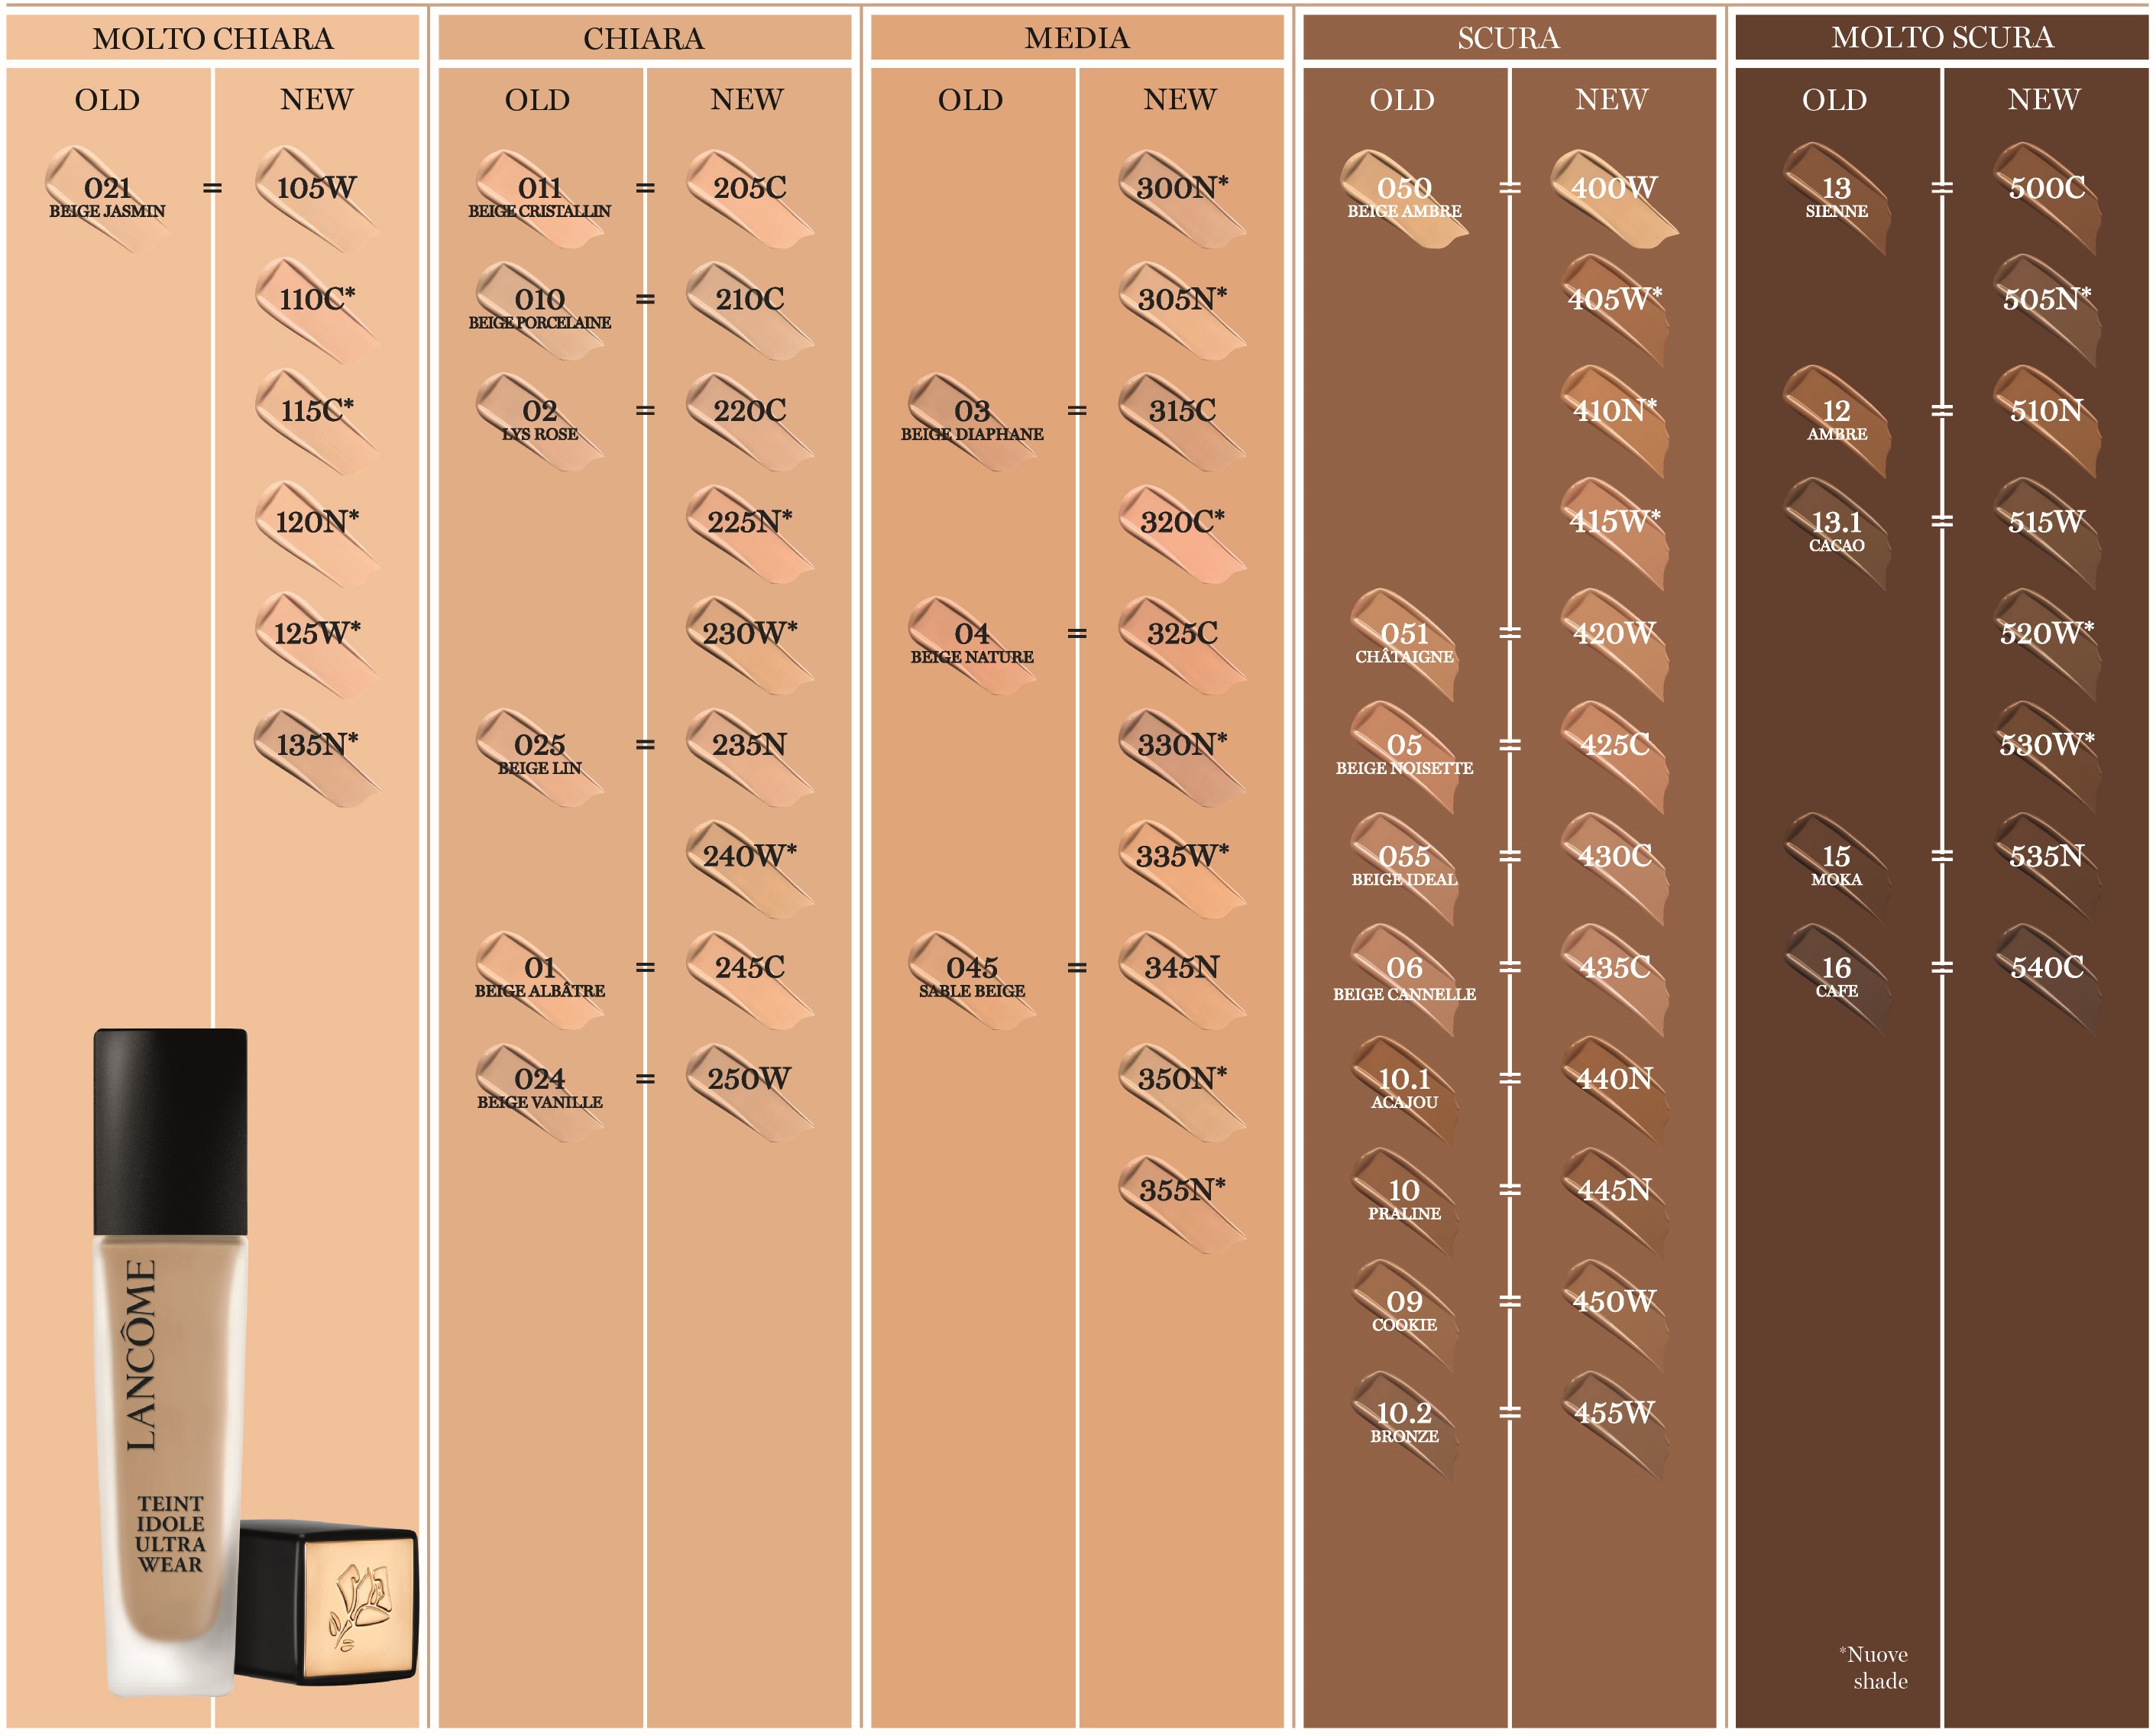Image resolution: width=2156 pixels, height=1736 pixels.
Task: Select the 045 Sable Beige swatch
Action: point(972,979)
